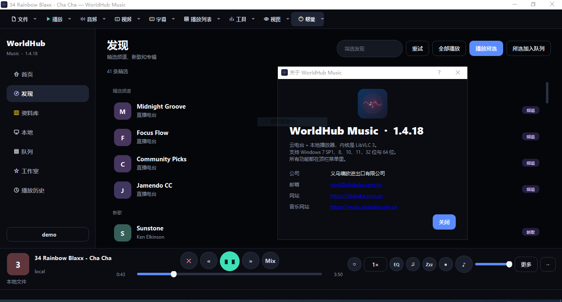
Task: Change playback speed 1× button
Action: (x=375, y=264)
